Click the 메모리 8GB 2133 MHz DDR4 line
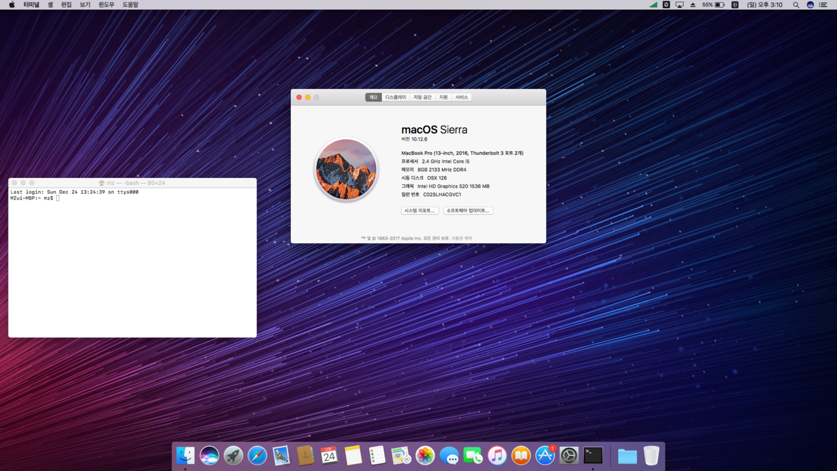Image resolution: width=837 pixels, height=471 pixels. [434, 170]
